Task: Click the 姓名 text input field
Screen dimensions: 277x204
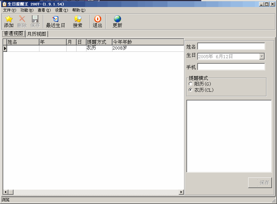Action: (x=231, y=46)
